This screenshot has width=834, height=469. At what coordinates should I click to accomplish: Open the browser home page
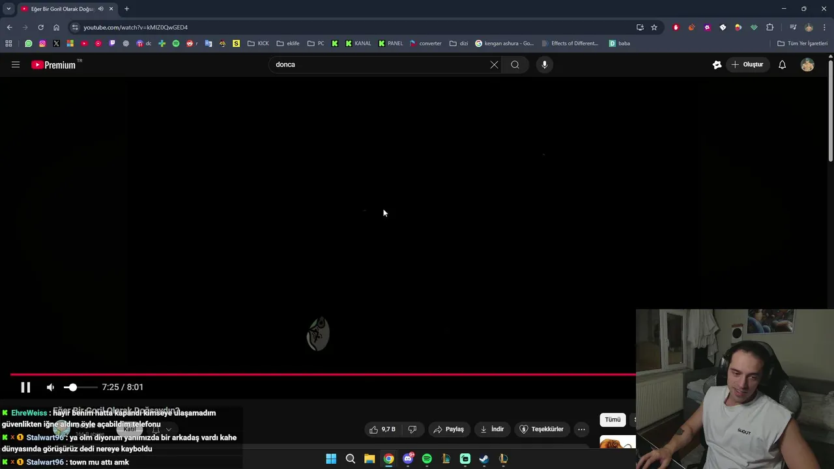click(56, 27)
